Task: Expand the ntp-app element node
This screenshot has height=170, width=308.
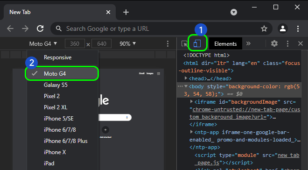Action: point(191,132)
